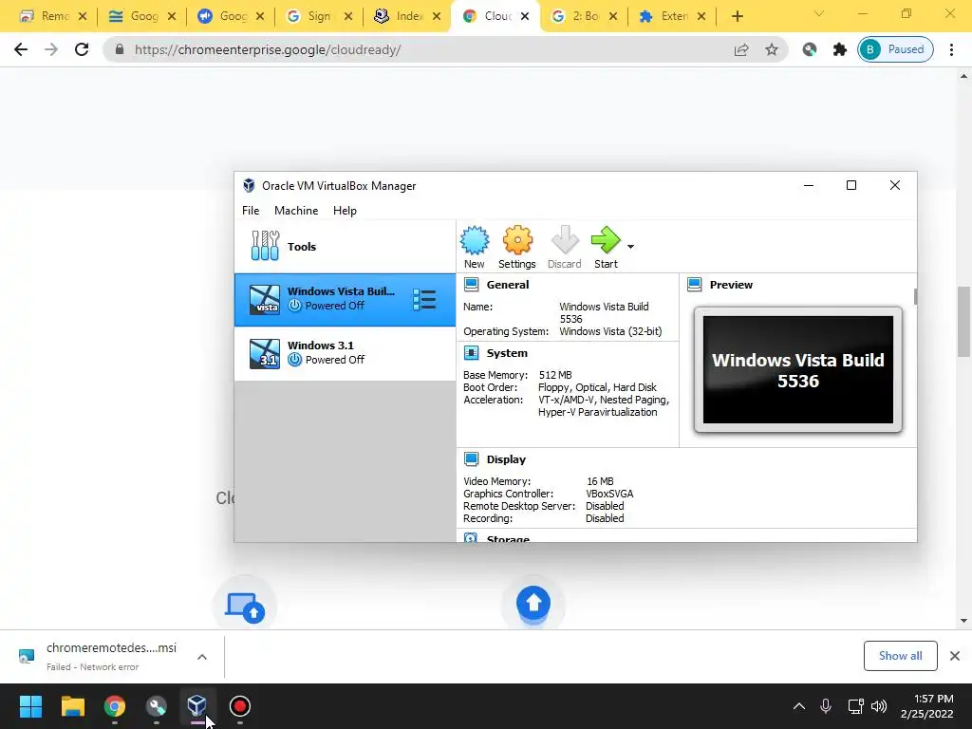Open Chrome three-dot menu

[951, 49]
